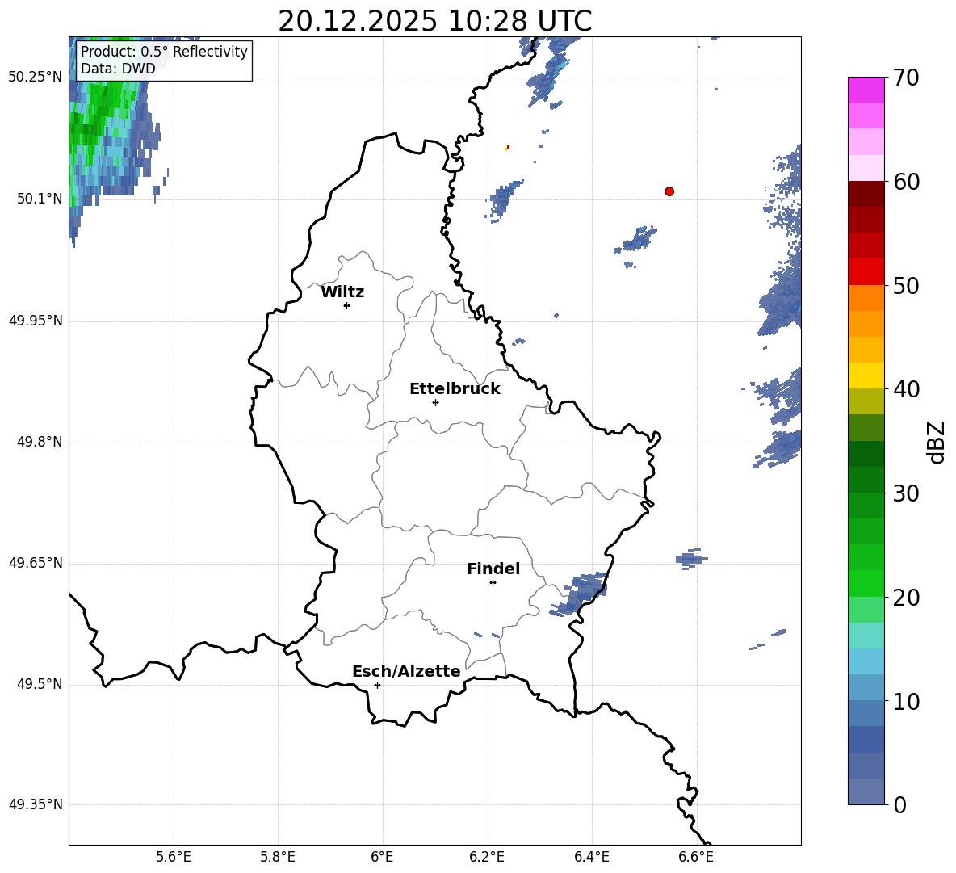Click the Wiltz station cross marker
The image size is (956, 873).
pos(347,305)
